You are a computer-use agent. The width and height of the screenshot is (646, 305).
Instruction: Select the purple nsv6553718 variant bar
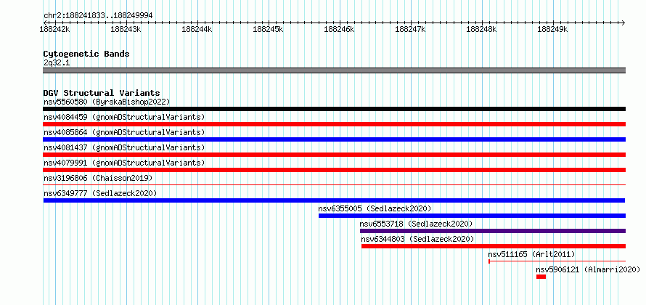(x=493, y=231)
